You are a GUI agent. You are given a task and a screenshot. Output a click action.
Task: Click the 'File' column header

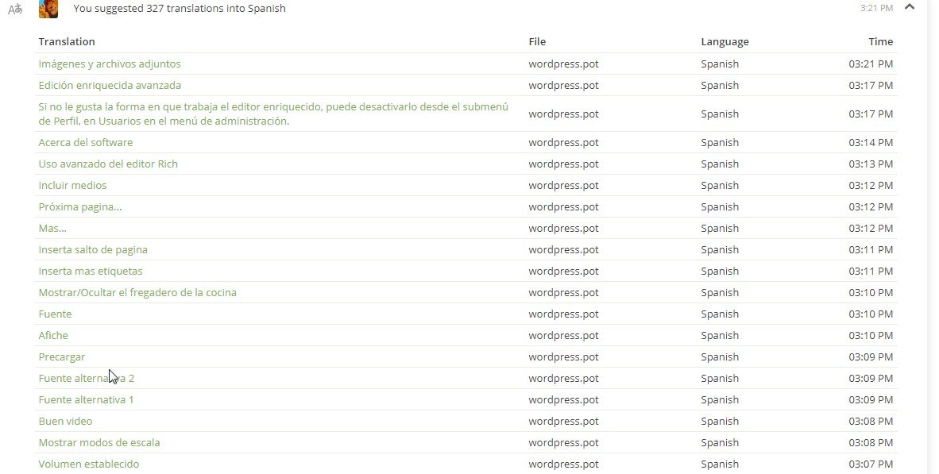(537, 42)
